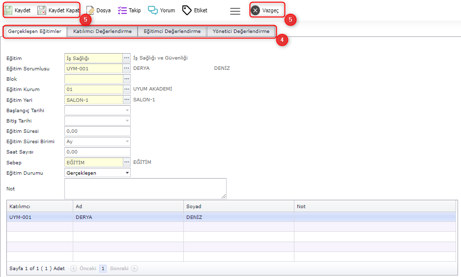Click Eğitim Kurum input with 01
Image resolution: width=461 pixels, height=277 pixels.
point(93,89)
